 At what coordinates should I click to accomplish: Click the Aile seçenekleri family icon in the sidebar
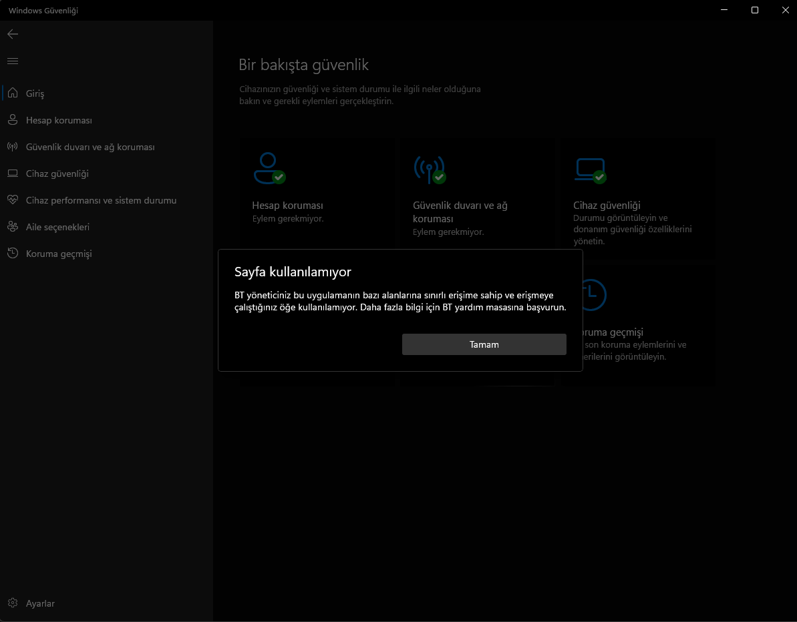click(x=13, y=227)
